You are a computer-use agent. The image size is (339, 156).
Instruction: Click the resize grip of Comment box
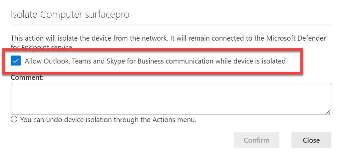click(x=328, y=112)
